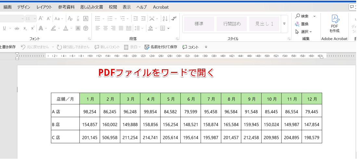Click PDFを作成 button
The image size is (363, 159).
pos(334,24)
